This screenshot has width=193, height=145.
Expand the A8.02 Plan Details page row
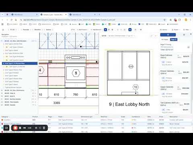pos(35,102)
